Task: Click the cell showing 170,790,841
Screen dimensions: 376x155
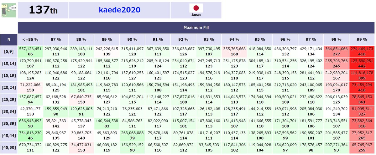Action: tap(30, 63)
